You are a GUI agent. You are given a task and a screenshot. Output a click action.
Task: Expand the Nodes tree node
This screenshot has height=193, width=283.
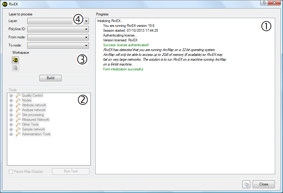(11, 101)
